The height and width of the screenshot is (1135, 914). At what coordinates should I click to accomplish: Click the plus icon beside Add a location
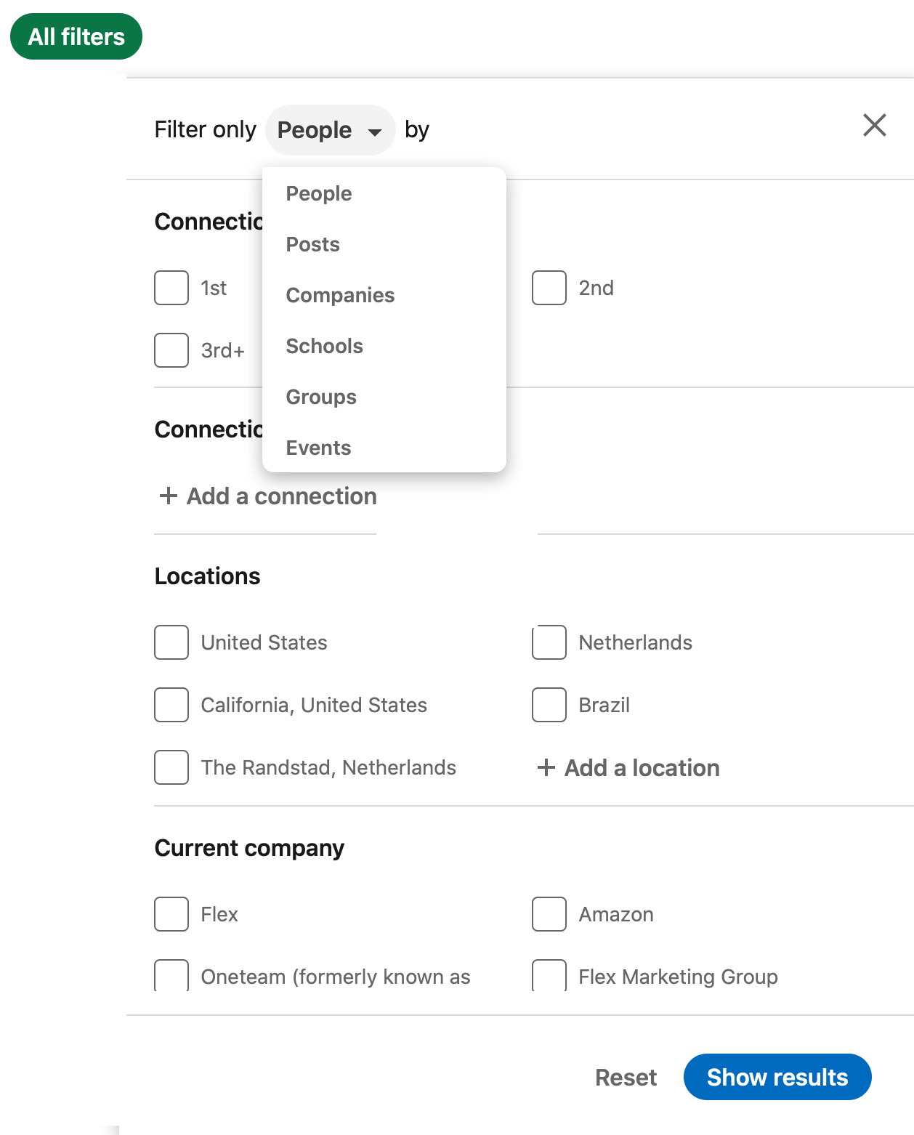(x=546, y=767)
